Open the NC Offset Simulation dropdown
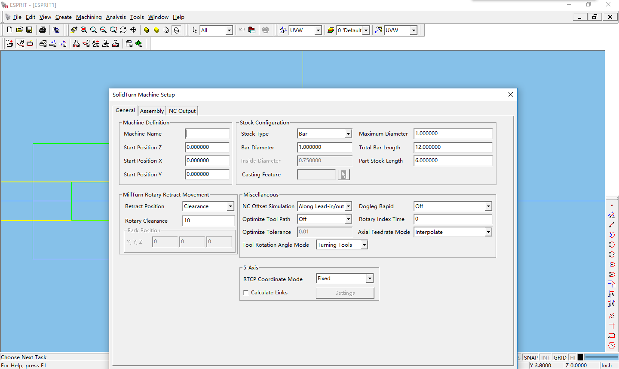This screenshot has width=619, height=369. tap(348, 206)
